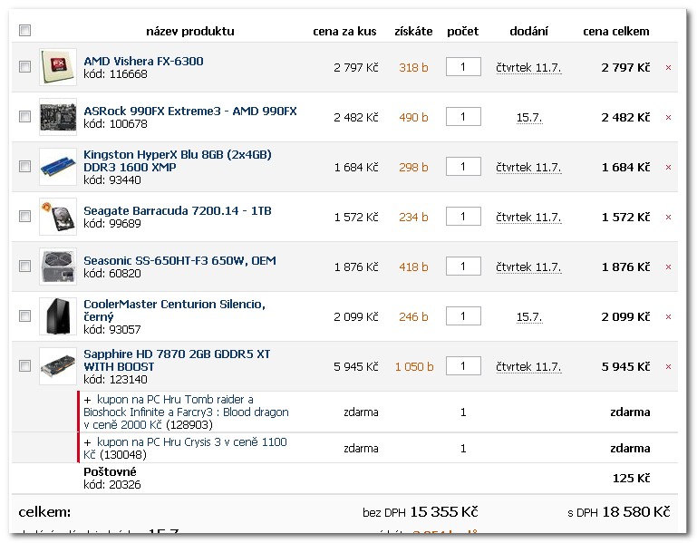Toggle the select-all checkbox in header
This screenshot has width=697, height=543.
25,31
